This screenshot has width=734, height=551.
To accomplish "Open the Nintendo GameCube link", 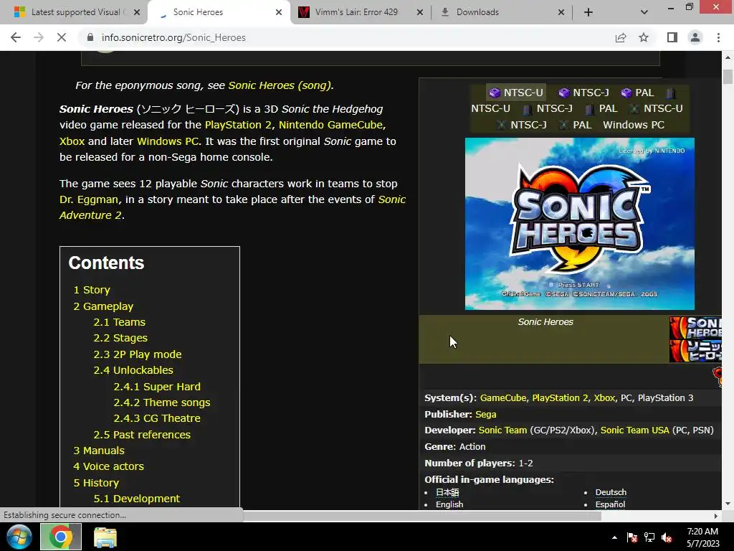I will pos(330,125).
